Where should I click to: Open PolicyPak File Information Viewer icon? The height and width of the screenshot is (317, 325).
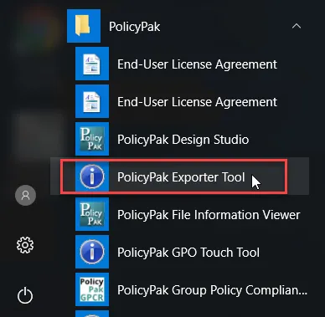pyautogui.click(x=92, y=214)
